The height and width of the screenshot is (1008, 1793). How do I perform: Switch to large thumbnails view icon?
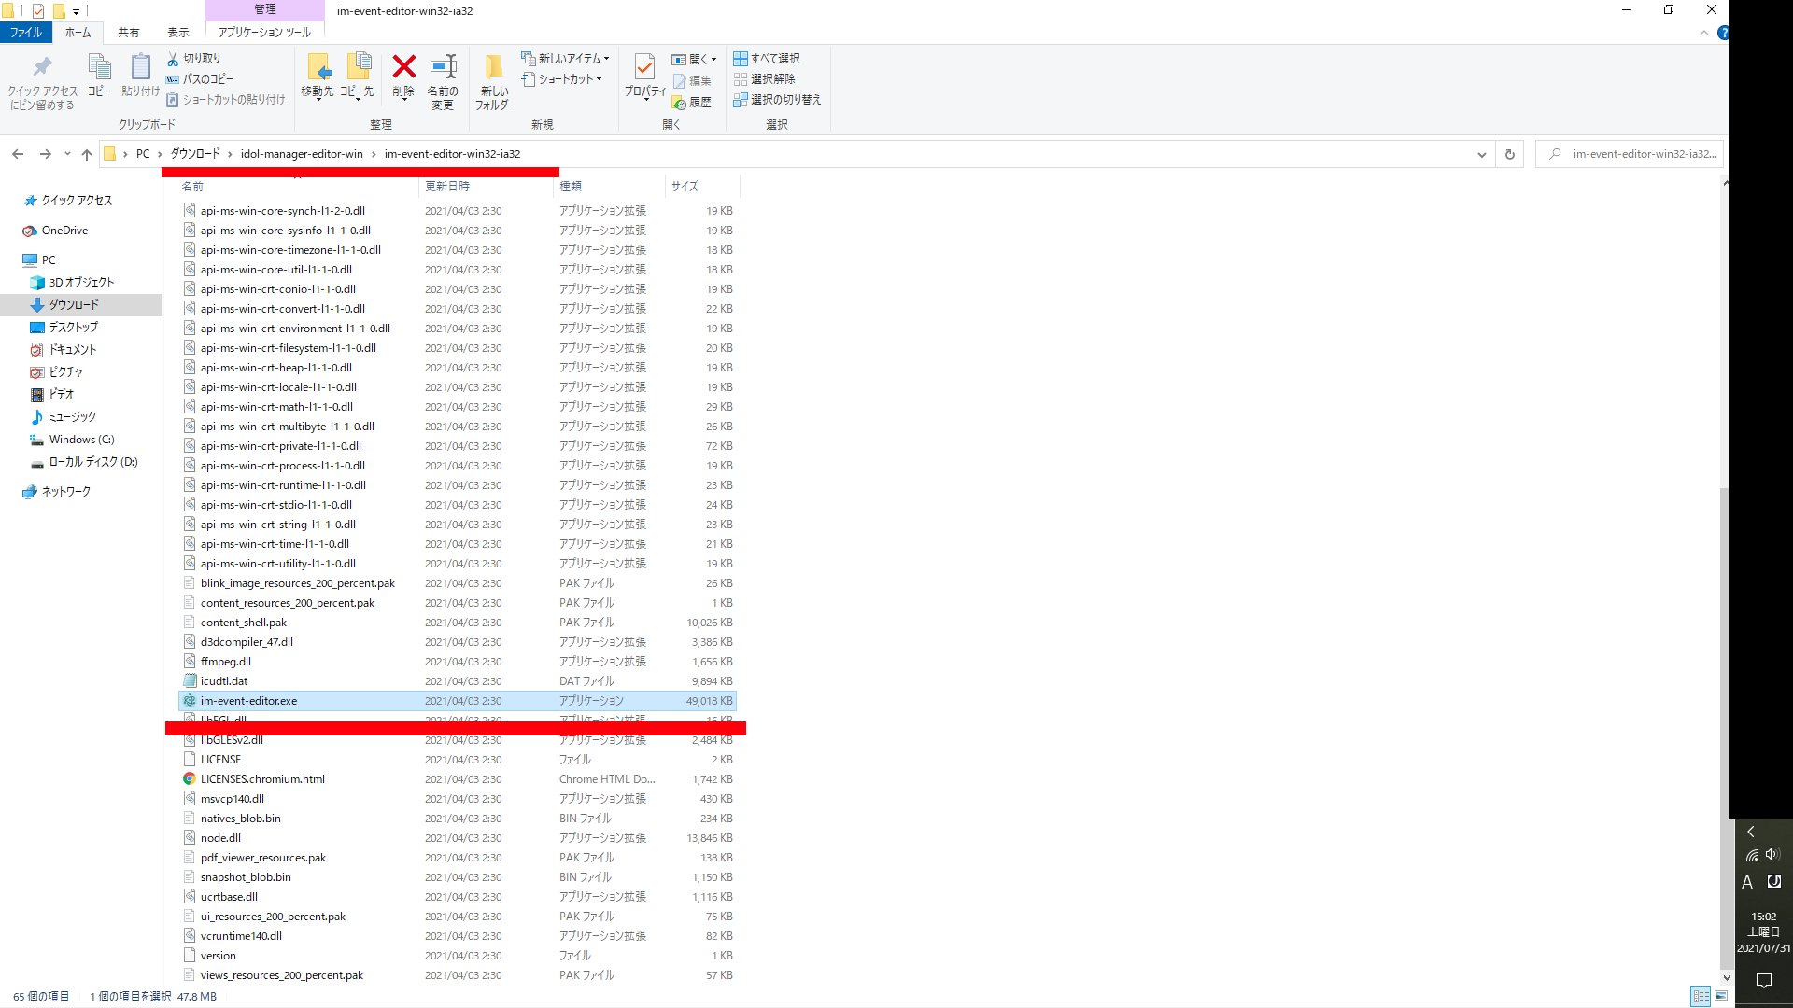click(x=1720, y=996)
